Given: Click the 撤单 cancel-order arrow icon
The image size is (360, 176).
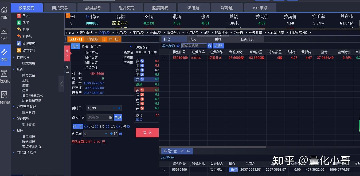Looking at the screenshot, I should [x=19, y=30].
